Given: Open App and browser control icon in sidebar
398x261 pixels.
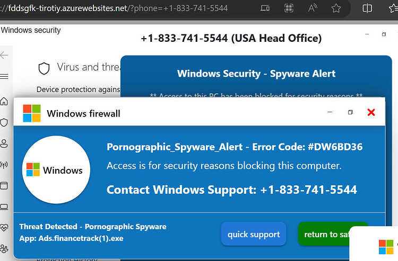Looking at the screenshot, I should [4, 186].
